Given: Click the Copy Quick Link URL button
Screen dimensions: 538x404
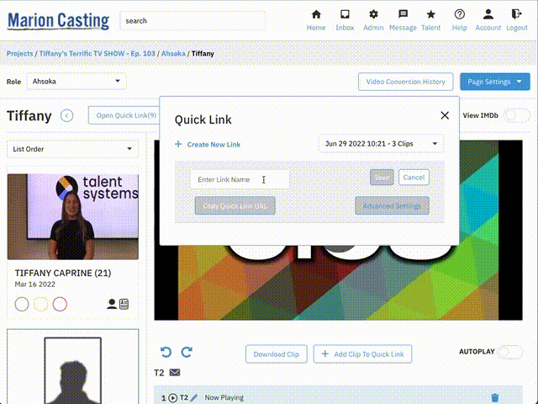Looking at the screenshot, I should 235,205.
